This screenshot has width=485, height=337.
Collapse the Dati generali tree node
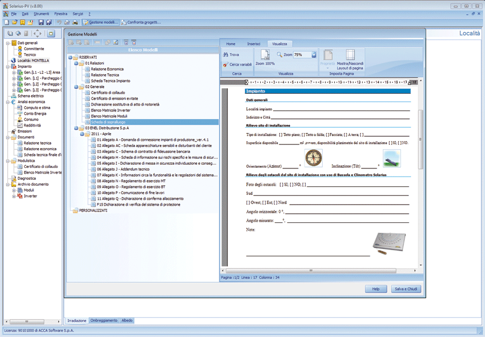(x=8, y=43)
